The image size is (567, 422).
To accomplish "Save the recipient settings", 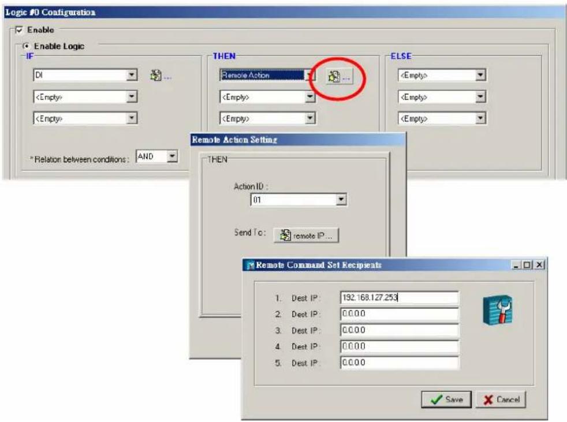I will tap(446, 399).
